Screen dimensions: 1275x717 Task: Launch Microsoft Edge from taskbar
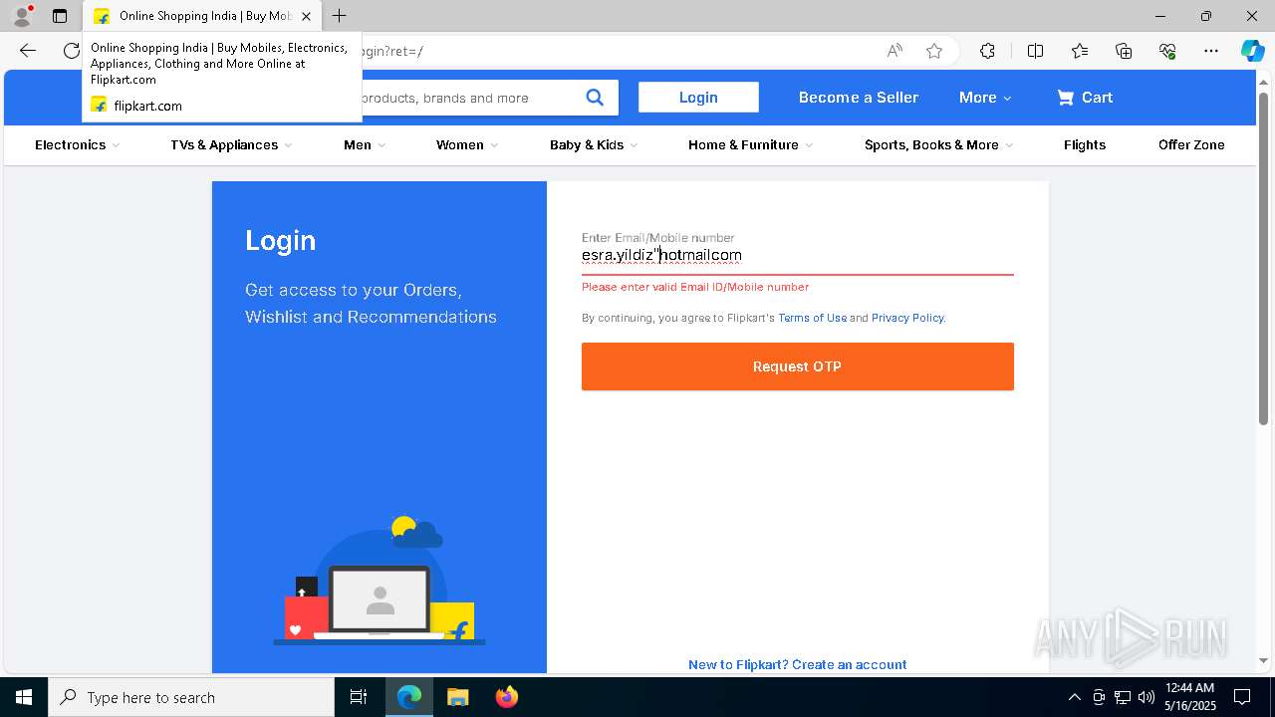click(409, 697)
